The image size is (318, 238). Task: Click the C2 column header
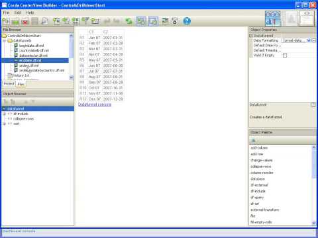click(105, 32)
